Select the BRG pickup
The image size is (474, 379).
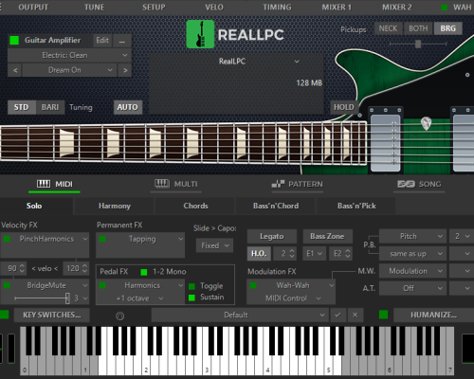pos(448,28)
